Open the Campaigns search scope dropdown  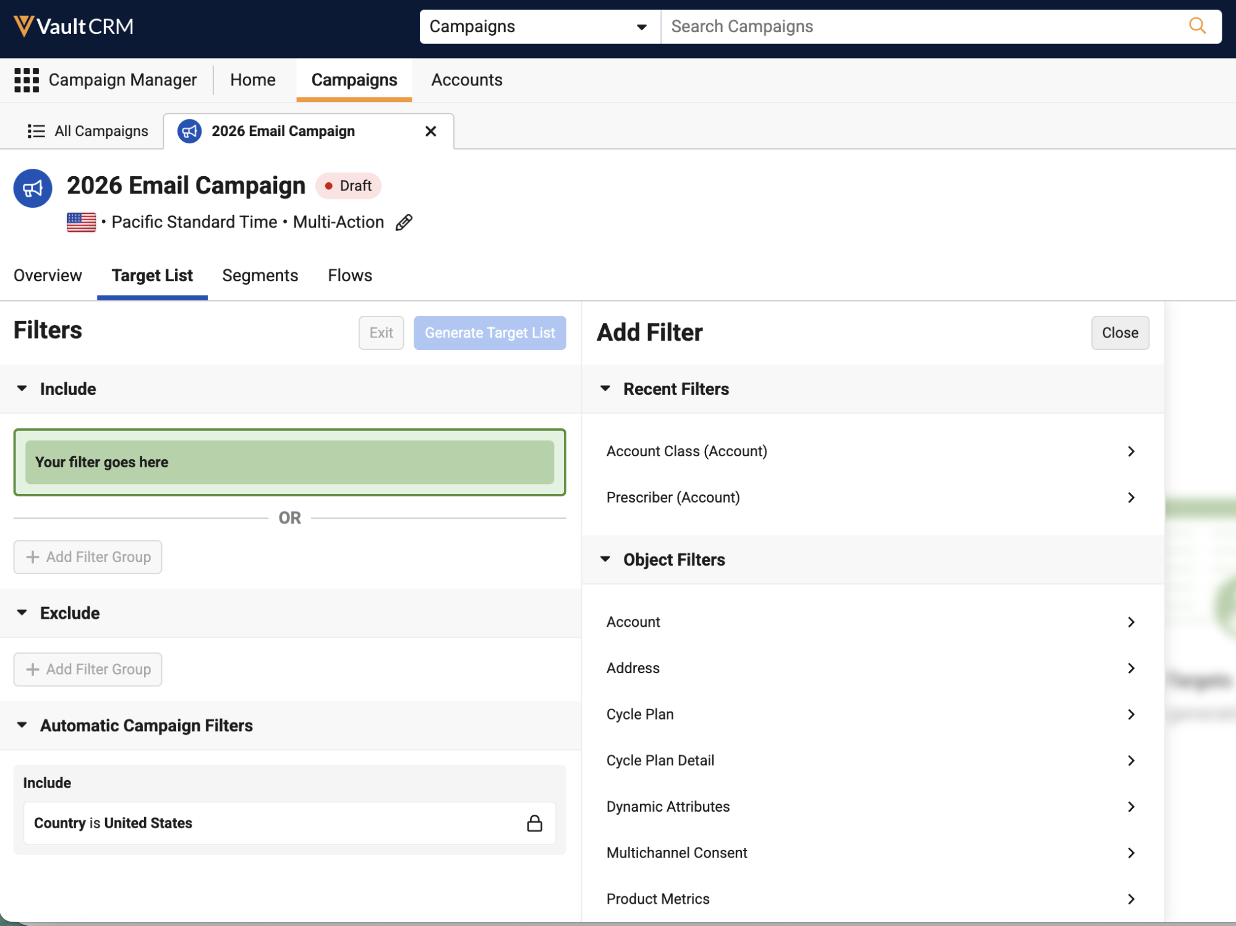540,27
